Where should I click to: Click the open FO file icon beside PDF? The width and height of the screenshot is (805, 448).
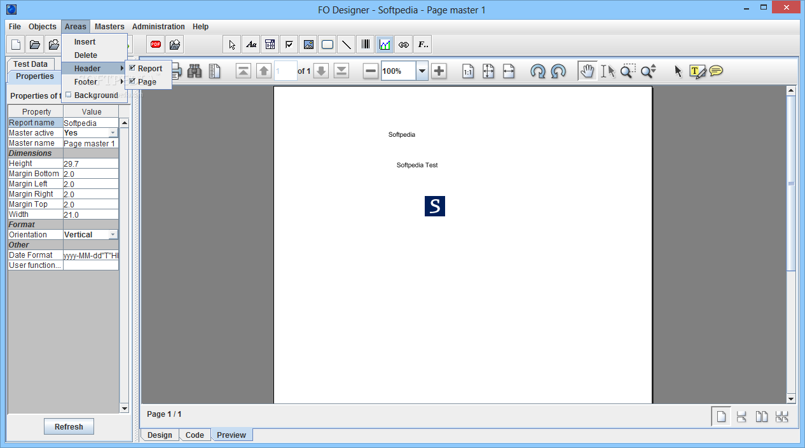pos(175,45)
